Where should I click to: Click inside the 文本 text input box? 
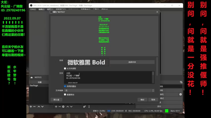point(108,77)
